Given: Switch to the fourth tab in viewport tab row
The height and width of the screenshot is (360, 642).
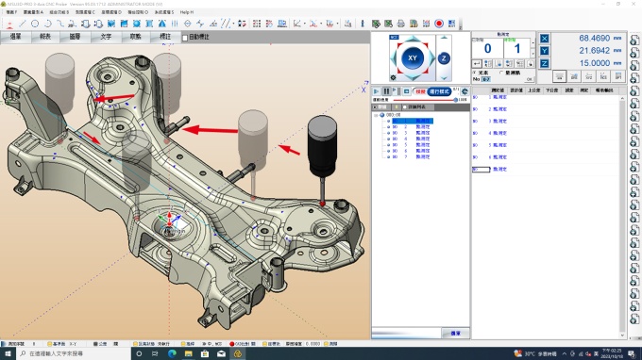Looking at the screenshot, I should tap(106, 37).
